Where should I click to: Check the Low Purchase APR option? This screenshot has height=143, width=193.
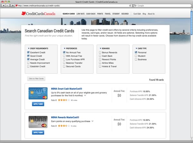point(64,59)
